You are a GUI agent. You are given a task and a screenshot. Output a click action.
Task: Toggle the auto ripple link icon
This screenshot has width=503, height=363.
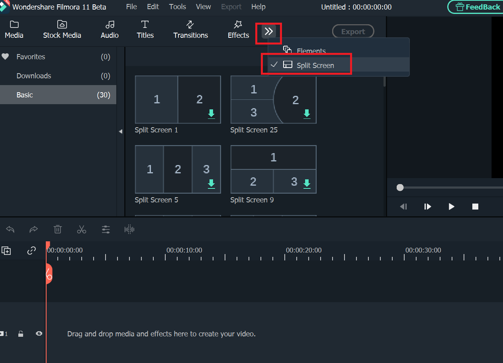point(31,250)
